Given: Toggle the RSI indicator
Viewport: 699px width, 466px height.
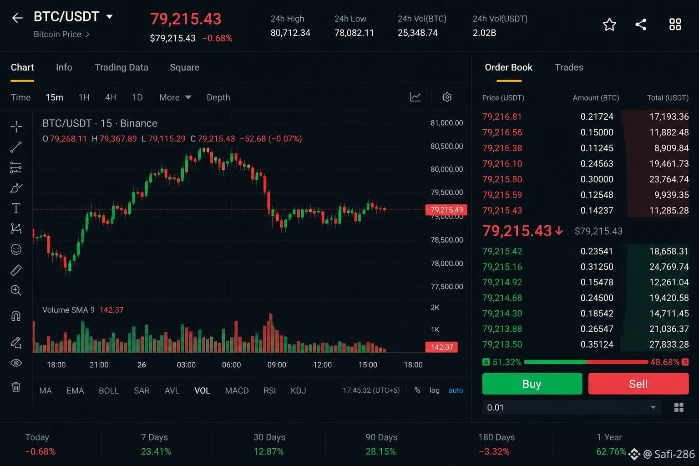Looking at the screenshot, I should click(x=270, y=390).
